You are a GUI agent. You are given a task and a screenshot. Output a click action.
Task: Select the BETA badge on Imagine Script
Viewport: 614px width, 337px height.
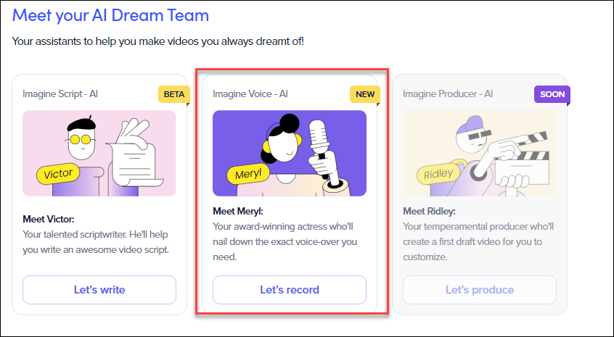coord(174,94)
